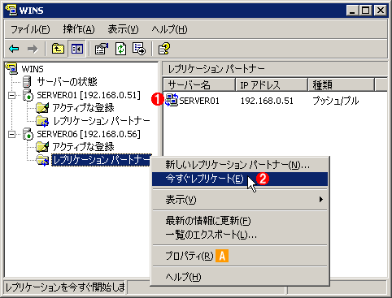The height and width of the screenshot is (298, 392).
Task: Sort by 種類 column header
Action: pyautogui.click(x=342, y=85)
